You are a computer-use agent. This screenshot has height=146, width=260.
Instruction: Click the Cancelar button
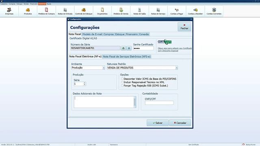click(180, 123)
